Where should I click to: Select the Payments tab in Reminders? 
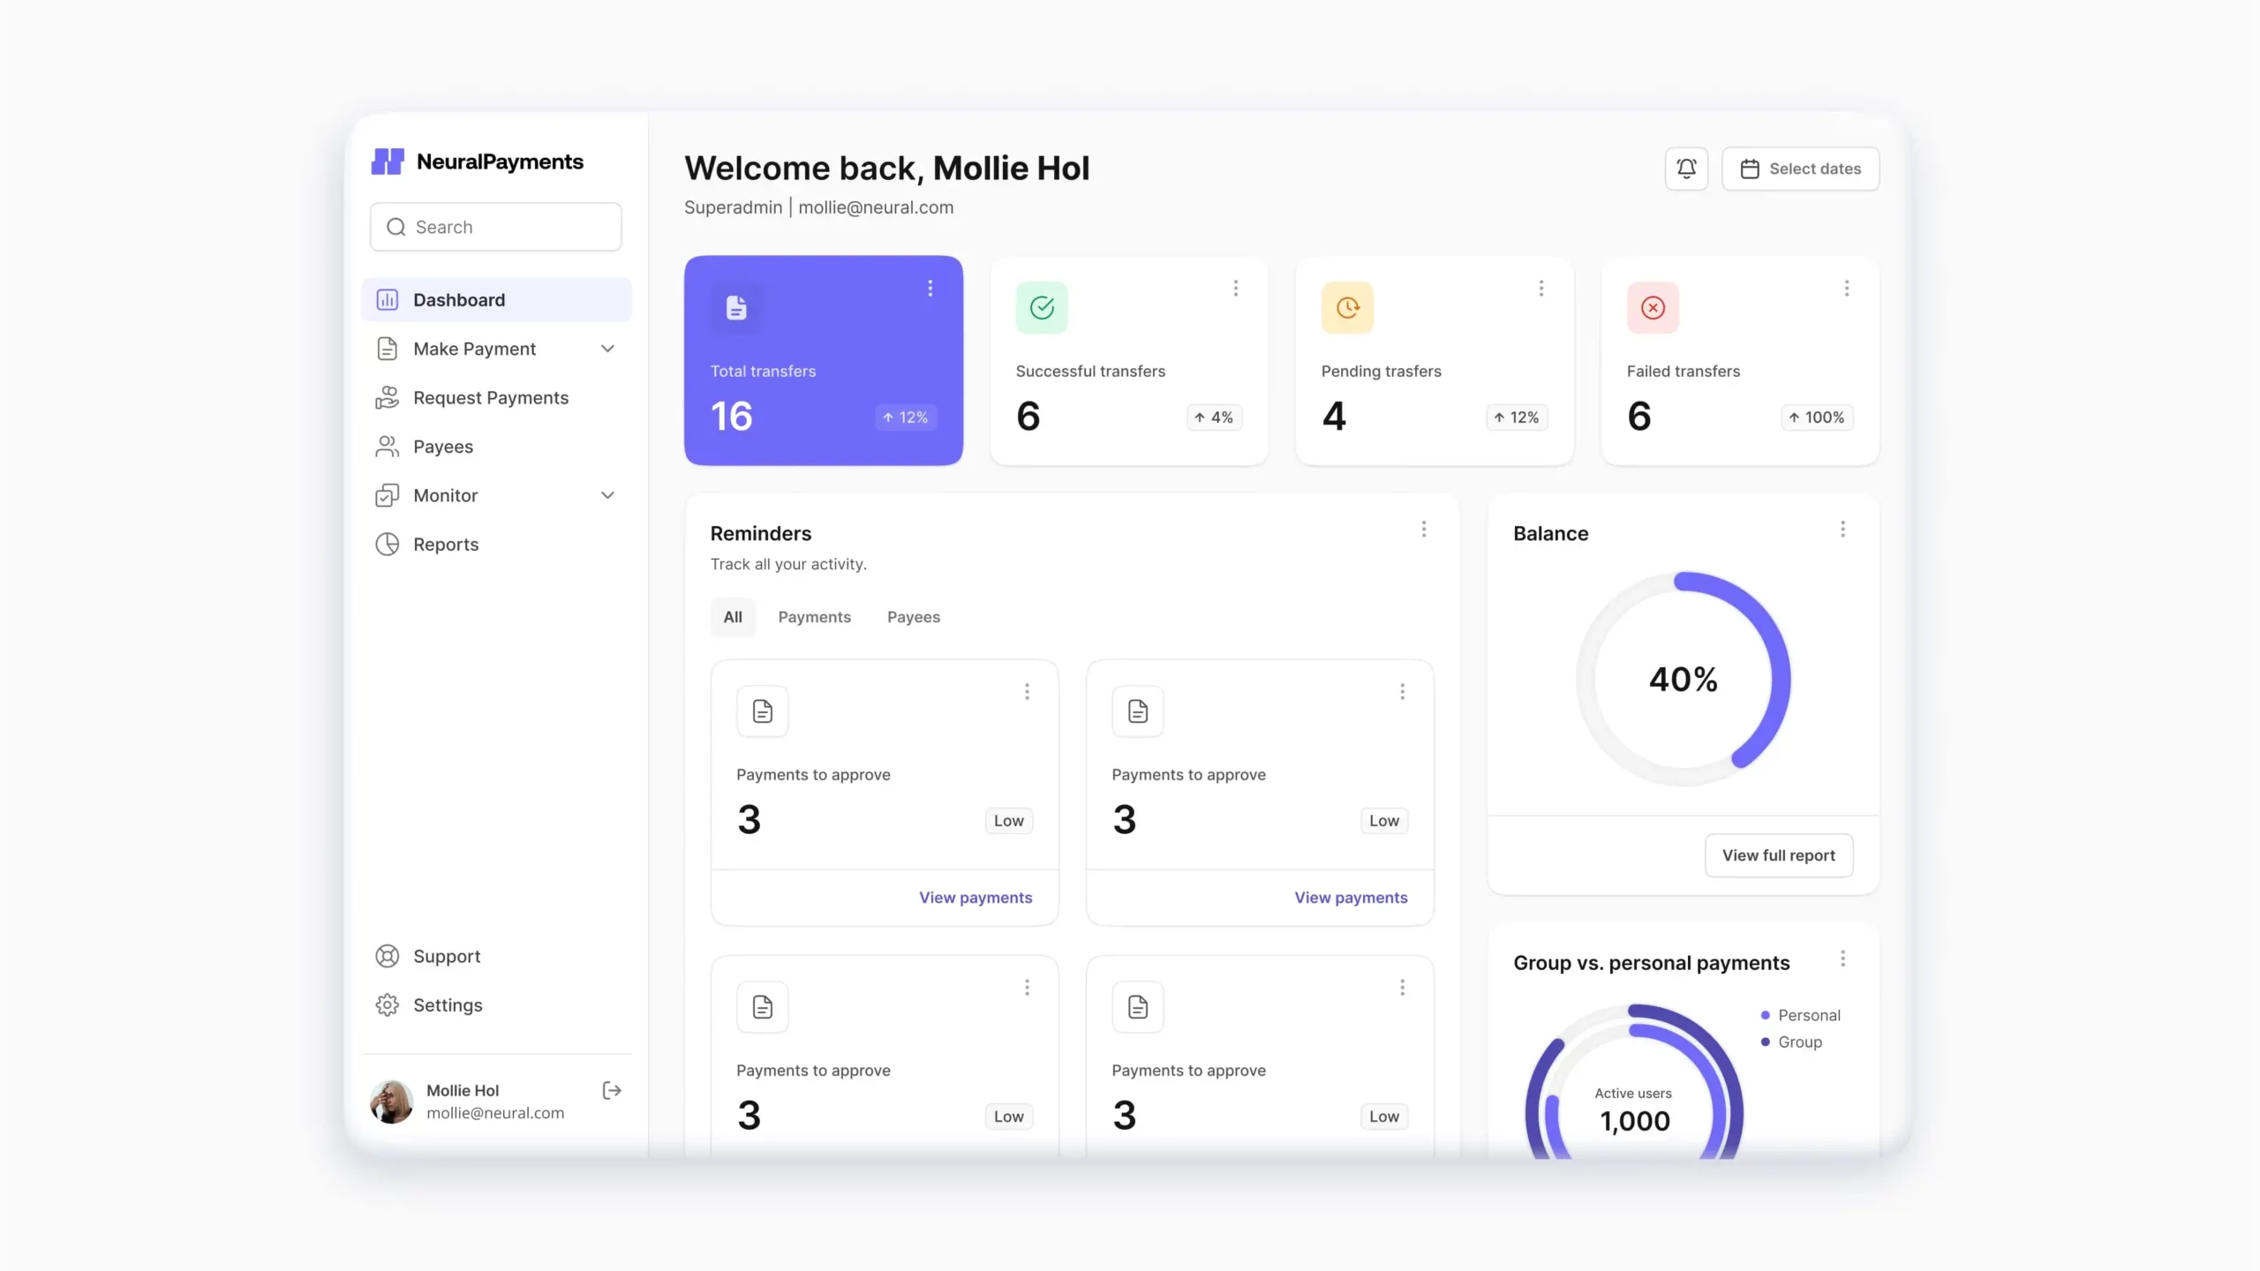pyautogui.click(x=813, y=616)
